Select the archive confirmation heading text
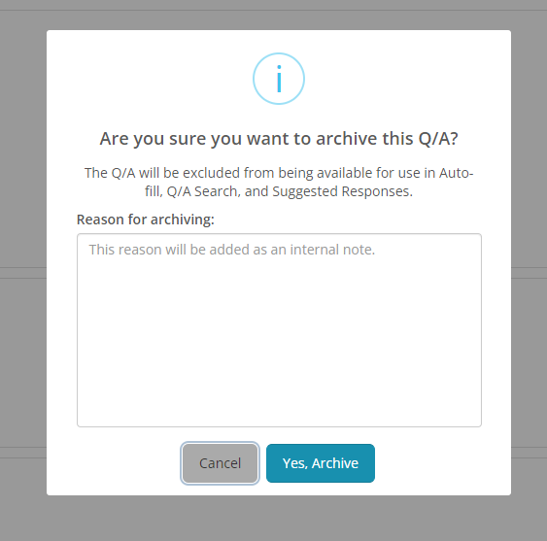 [279, 139]
